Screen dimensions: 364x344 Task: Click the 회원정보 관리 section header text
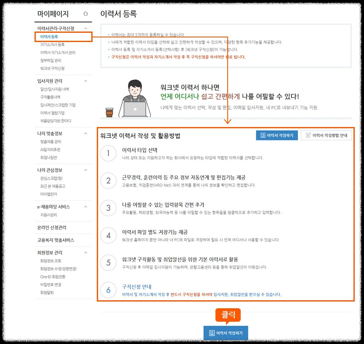coord(50,252)
